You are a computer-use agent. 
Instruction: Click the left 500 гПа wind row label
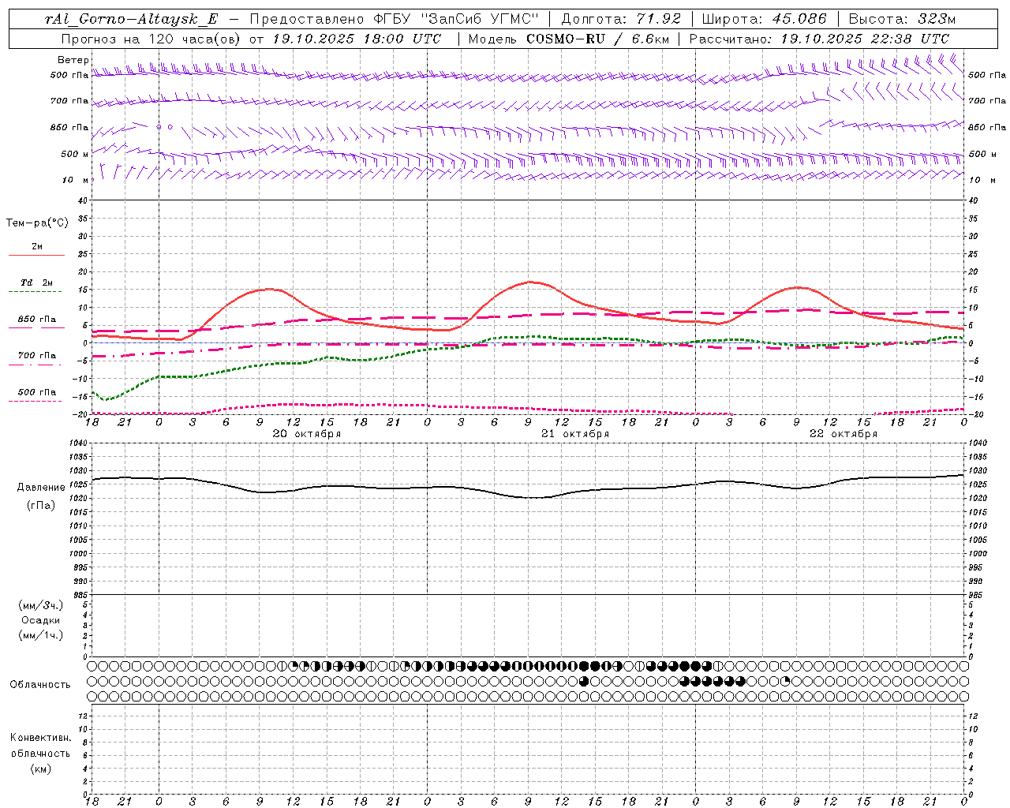pos(69,75)
